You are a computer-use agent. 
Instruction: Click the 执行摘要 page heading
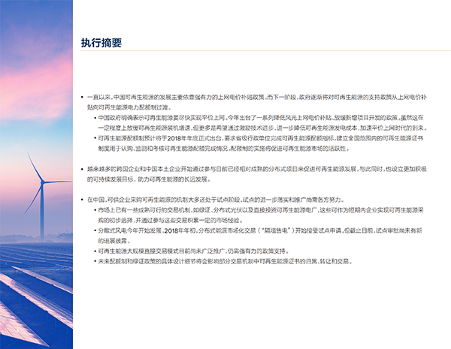point(101,43)
